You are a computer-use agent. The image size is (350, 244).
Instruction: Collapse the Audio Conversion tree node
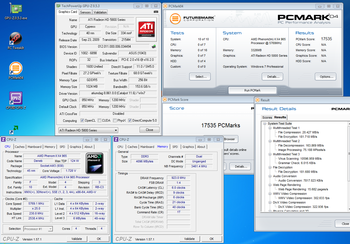pos(270,176)
